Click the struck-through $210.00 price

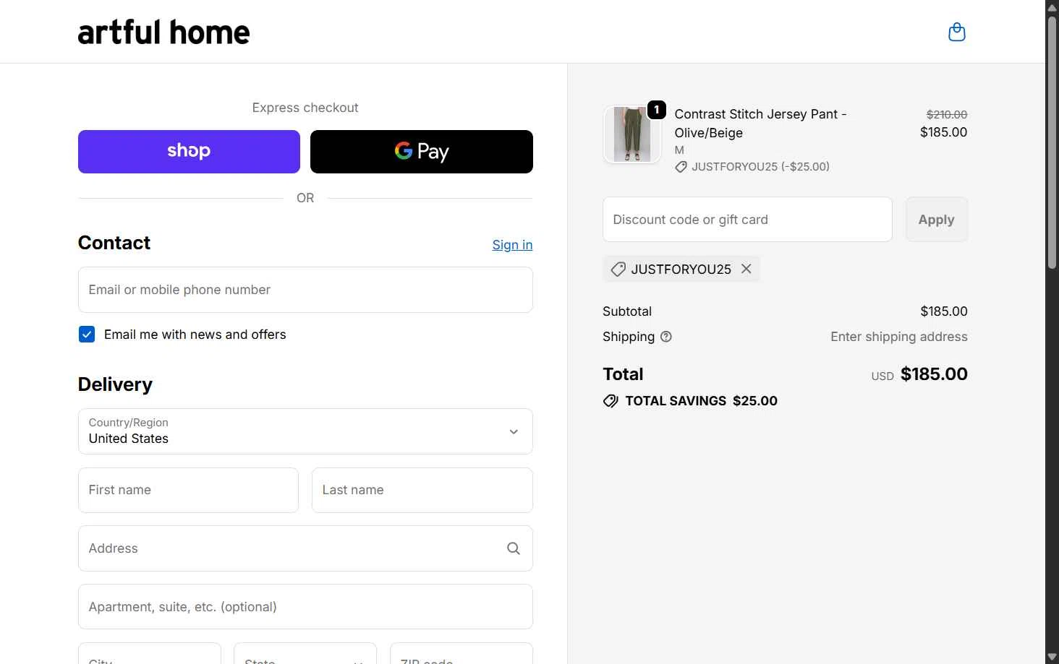[947, 114]
